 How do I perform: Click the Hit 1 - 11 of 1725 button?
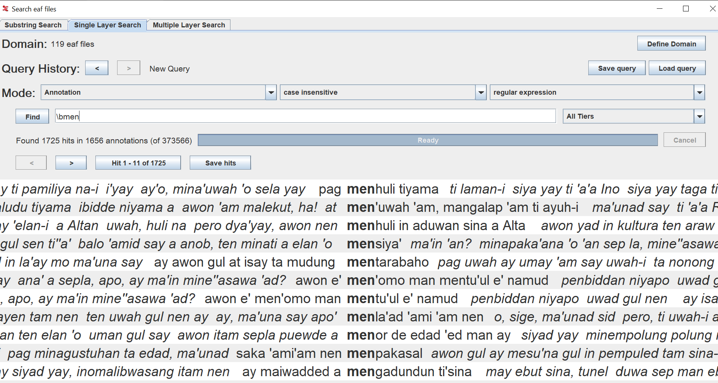pyautogui.click(x=138, y=163)
